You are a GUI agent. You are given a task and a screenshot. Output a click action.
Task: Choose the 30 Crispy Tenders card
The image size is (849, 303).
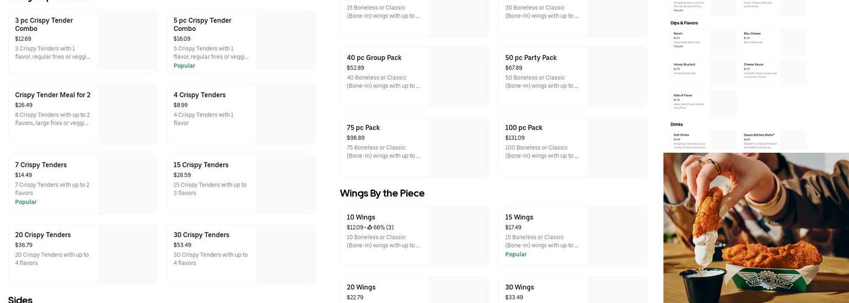[241, 254]
